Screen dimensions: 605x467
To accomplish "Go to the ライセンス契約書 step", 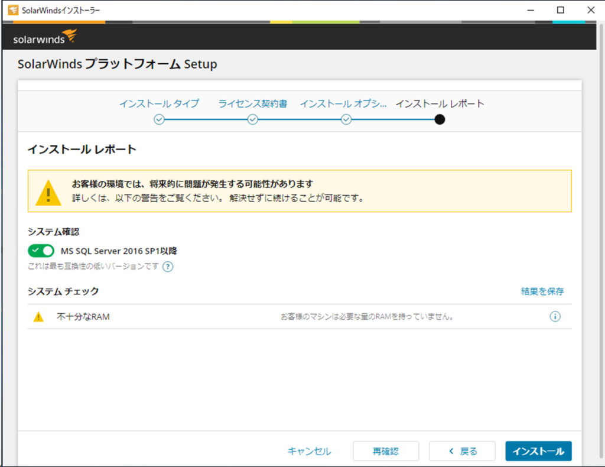I will (x=253, y=103).
